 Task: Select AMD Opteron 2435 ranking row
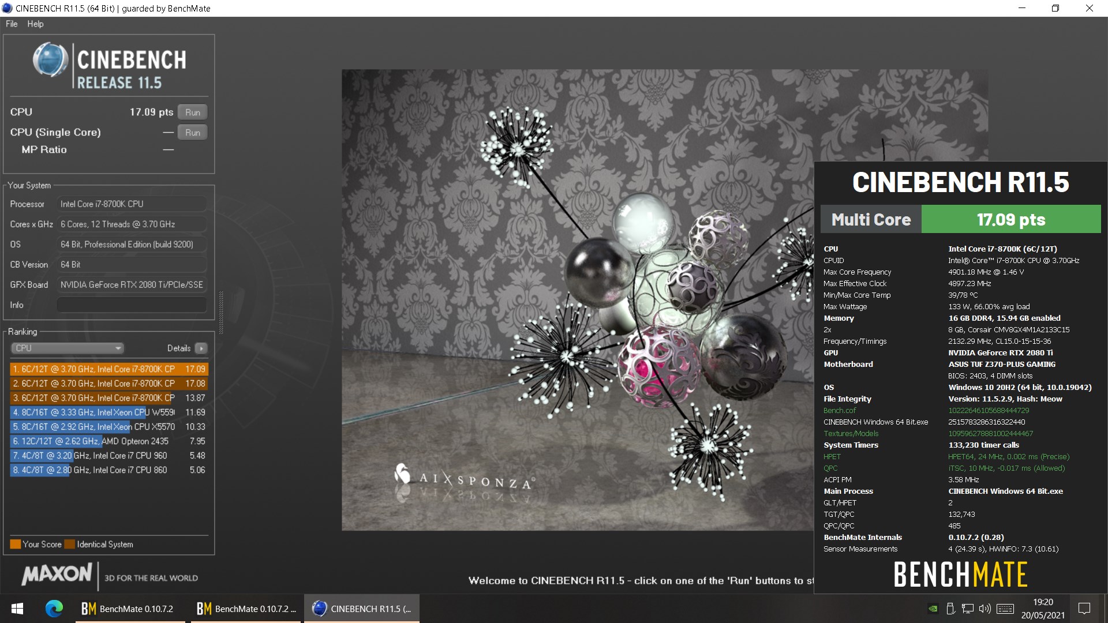coord(109,441)
